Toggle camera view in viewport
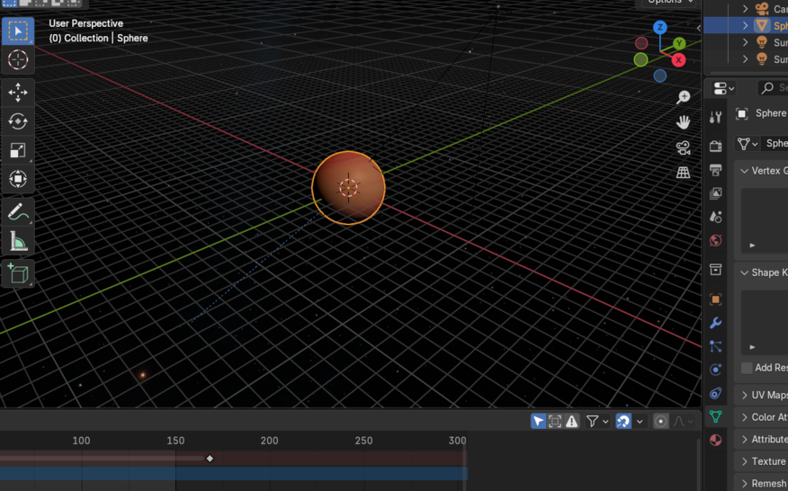This screenshot has height=491, width=788. [684, 147]
